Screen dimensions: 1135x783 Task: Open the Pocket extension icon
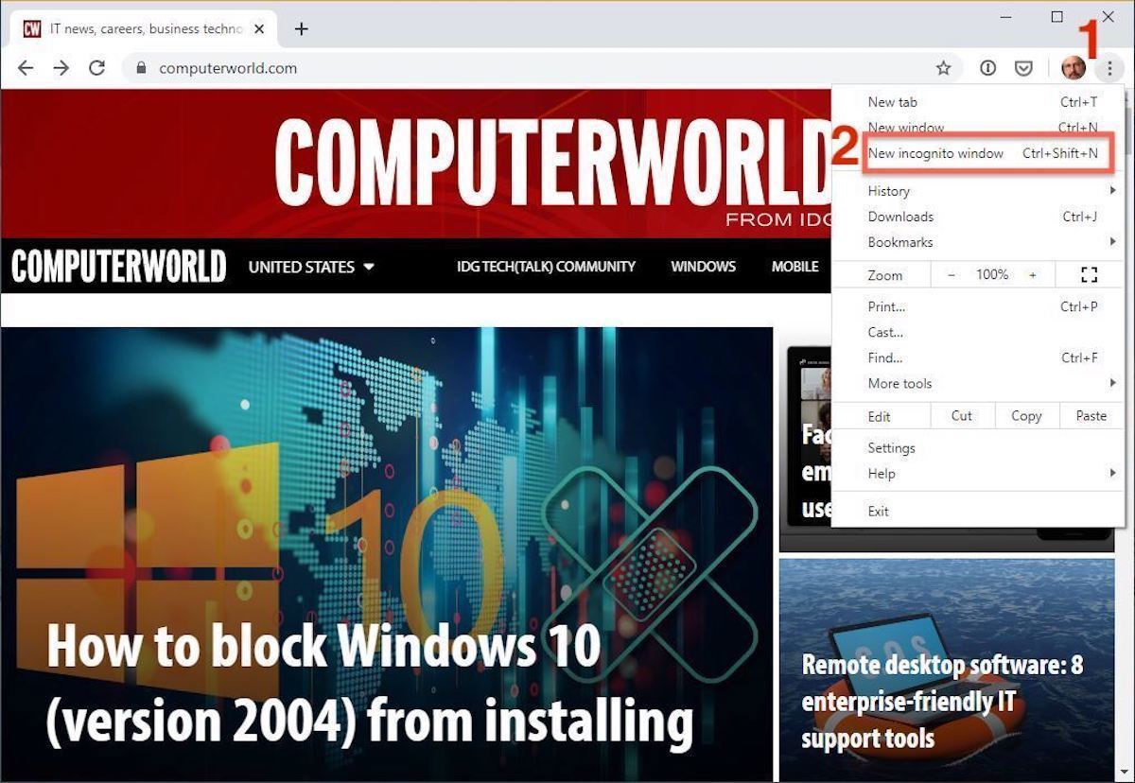1023,68
